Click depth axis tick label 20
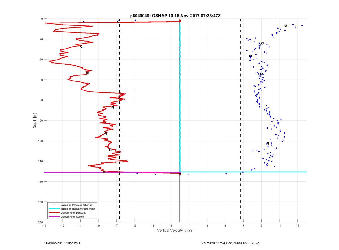This screenshot has width=339, height=250. (41, 39)
